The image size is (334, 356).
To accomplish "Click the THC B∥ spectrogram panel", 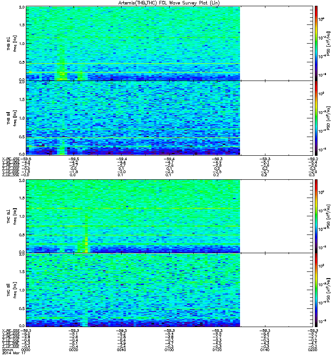I will pyautogui.click(x=169, y=290).
